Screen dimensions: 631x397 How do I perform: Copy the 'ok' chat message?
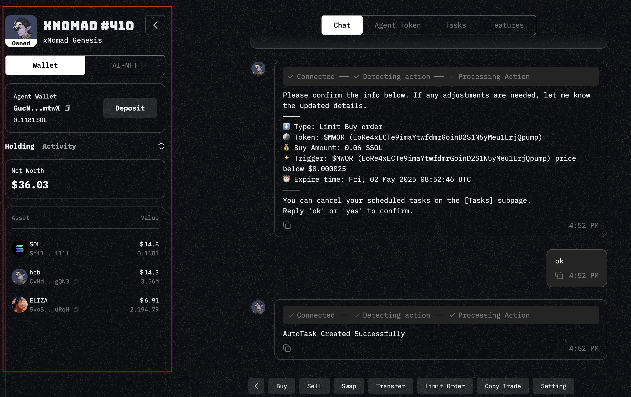559,275
